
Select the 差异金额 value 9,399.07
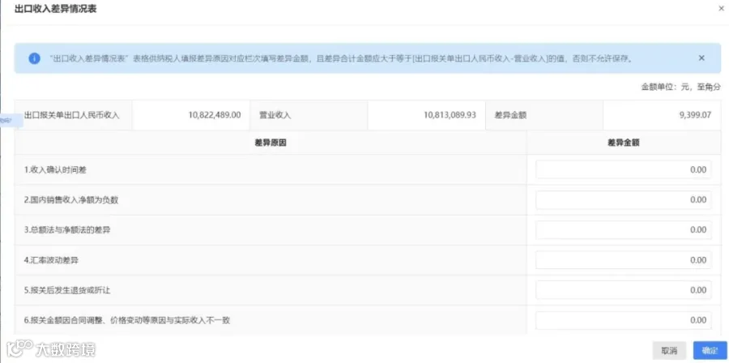pyautogui.click(x=695, y=115)
